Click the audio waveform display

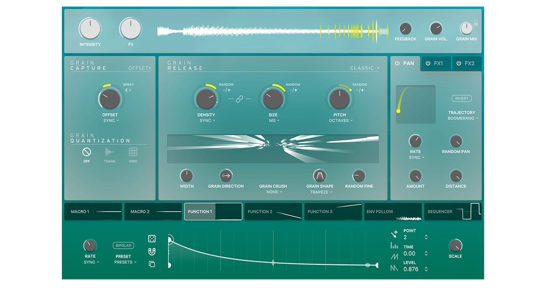pyautogui.click(x=273, y=31)
